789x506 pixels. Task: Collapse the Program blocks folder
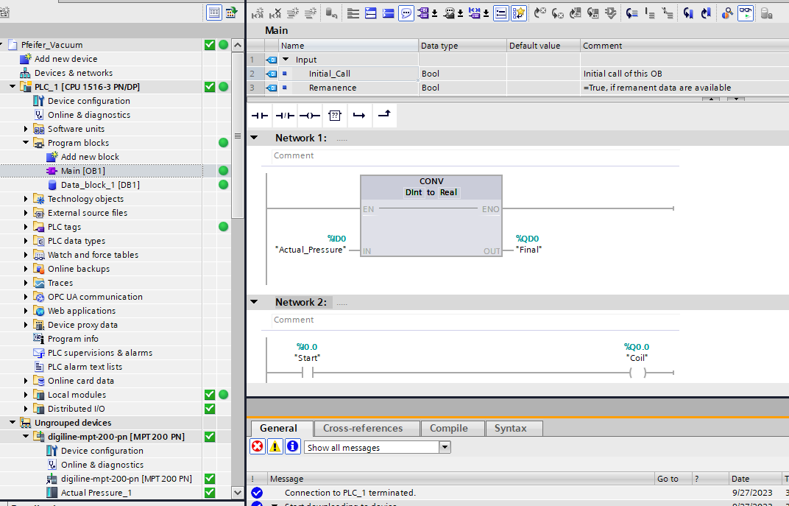click(x=26, y=143)
